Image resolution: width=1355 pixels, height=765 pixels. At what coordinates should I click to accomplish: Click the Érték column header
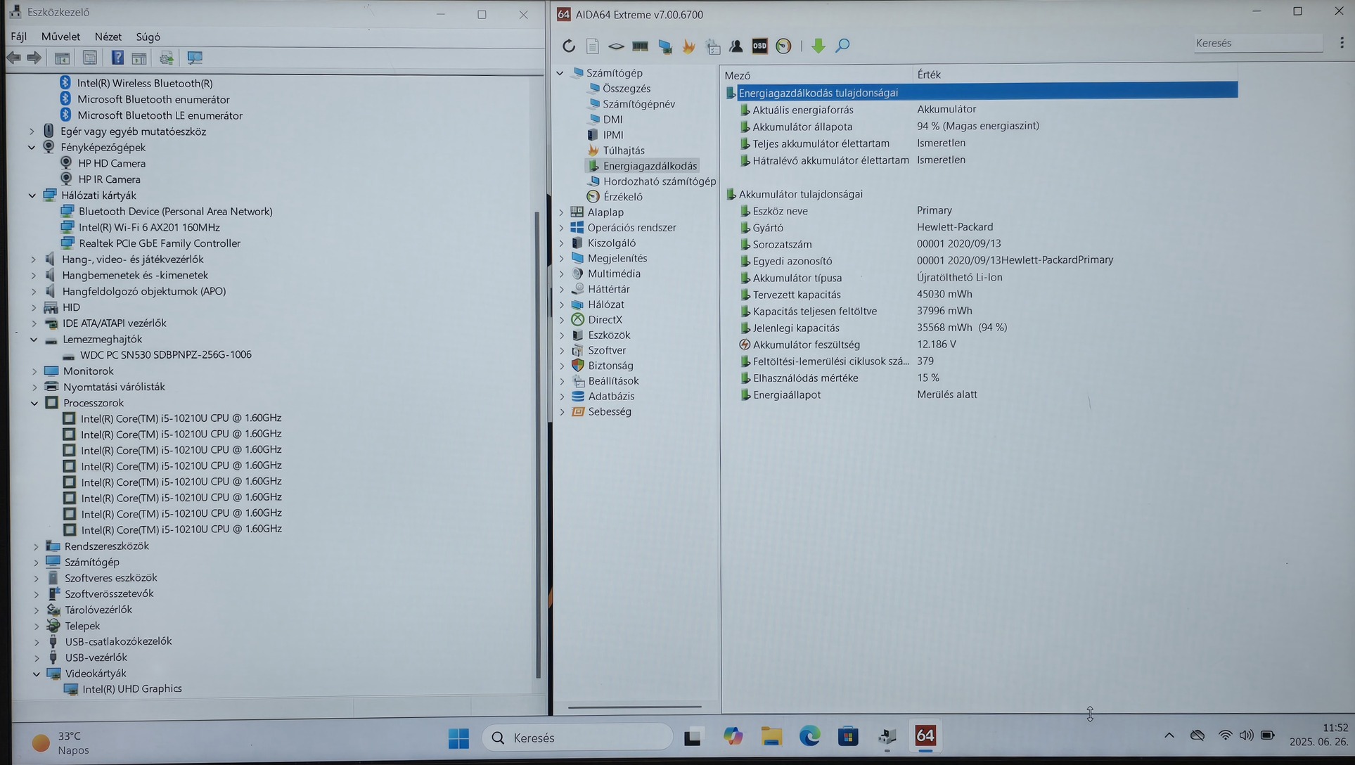click(x=929, y=75)
